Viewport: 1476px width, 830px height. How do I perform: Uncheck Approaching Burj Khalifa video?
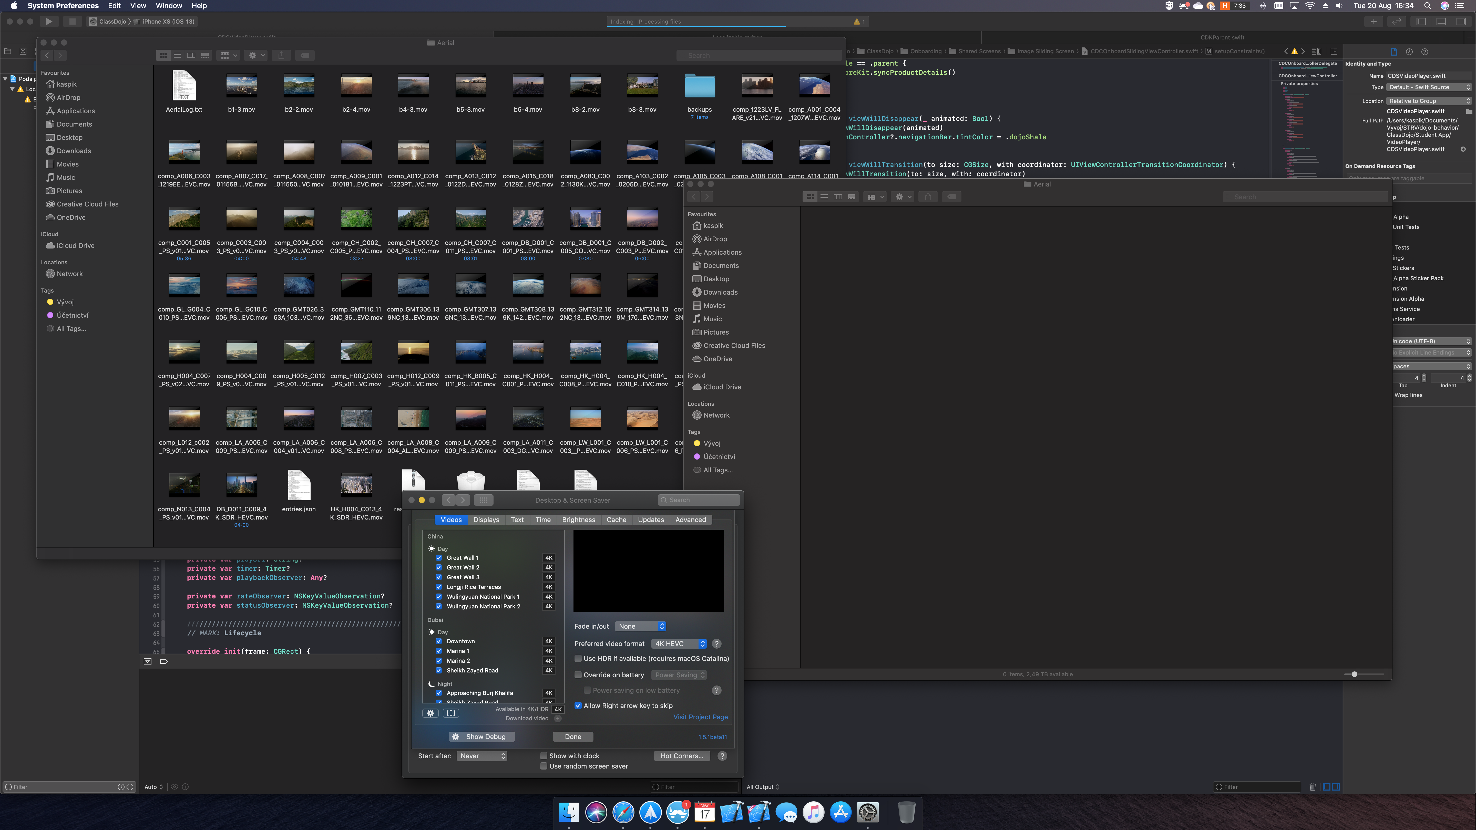(438, 693)
